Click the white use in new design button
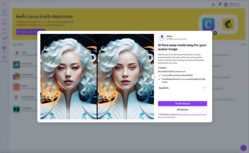This screenshot has width=249, height=153. [183, 110]
